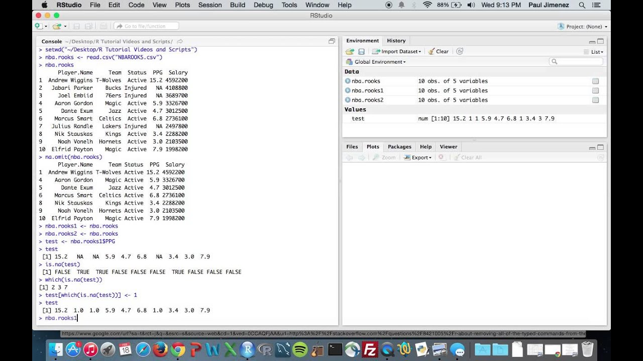View nba.rooks in the data viewer grid icon

click(x=595, y=81)
